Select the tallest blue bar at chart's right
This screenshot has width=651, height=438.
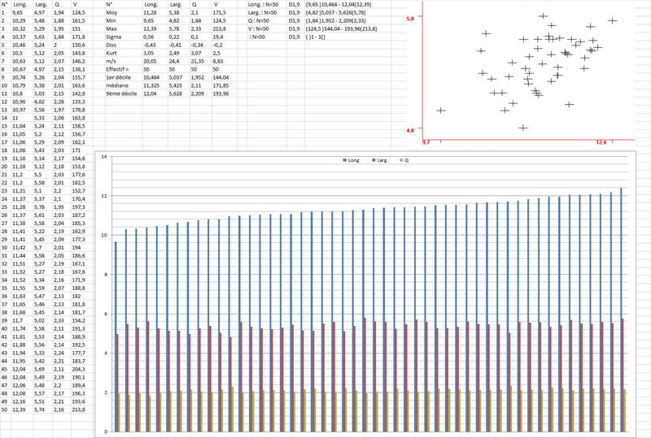pyautogui.click(x=621, y=309)
